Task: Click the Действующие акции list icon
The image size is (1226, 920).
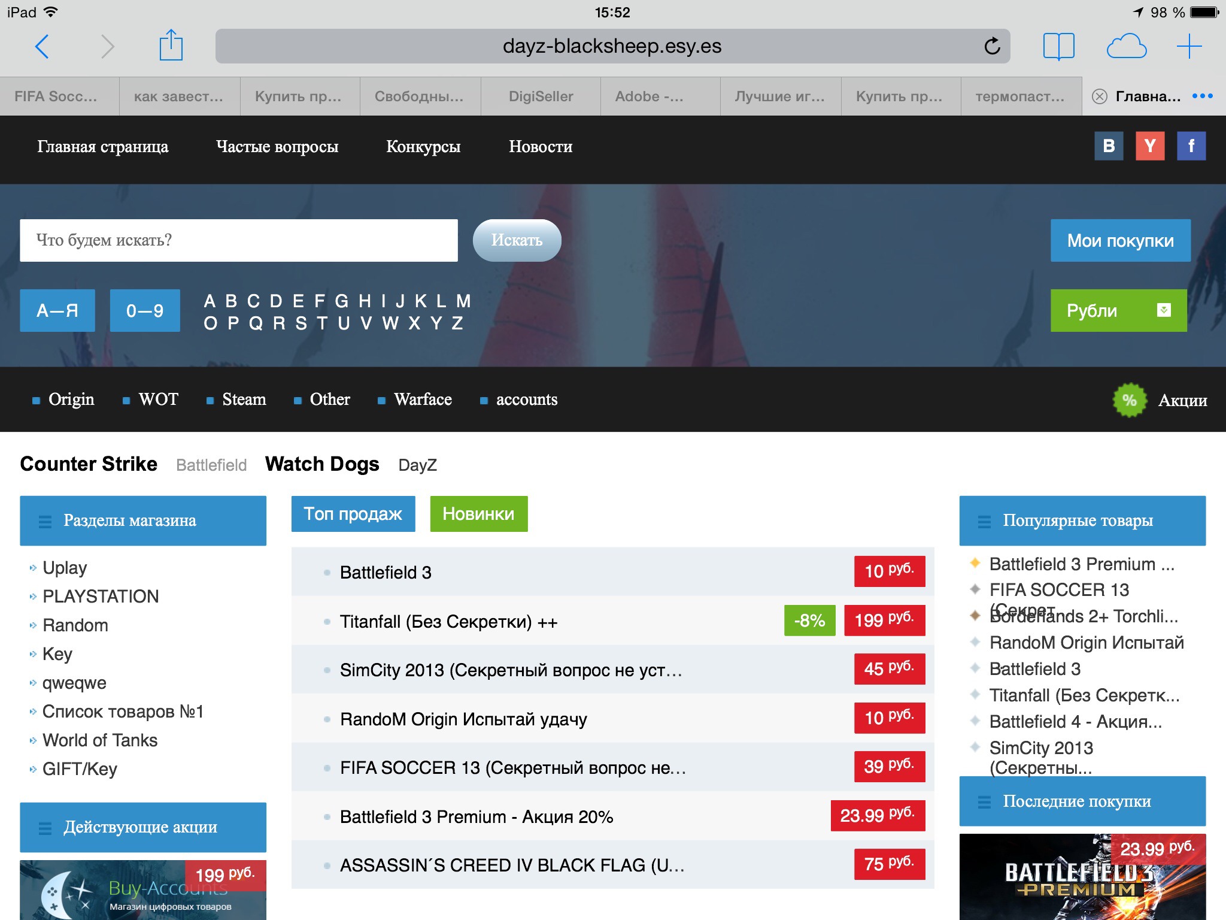Action: (x=45, y=828)
